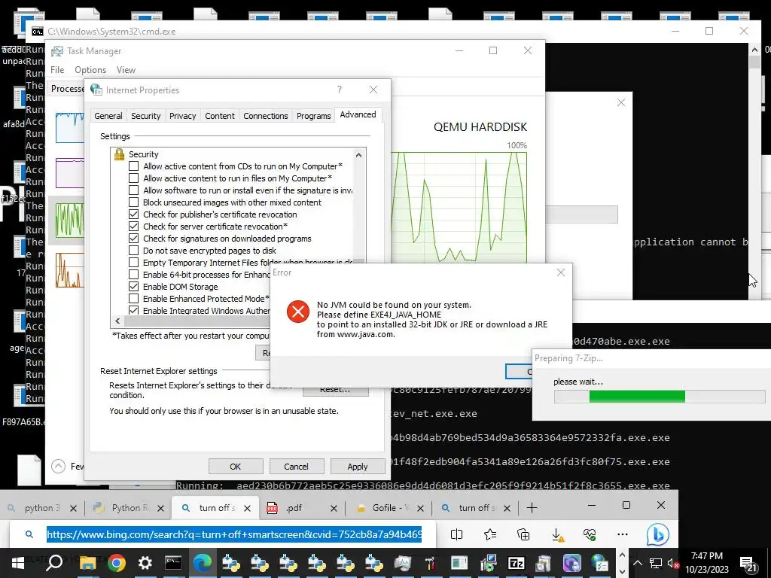The image size is (771, 578).
Task: Open Task Manager Options menu
Action: pos(90,70)
